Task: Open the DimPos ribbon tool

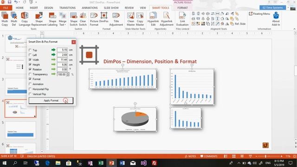Action: coord(104,18)
